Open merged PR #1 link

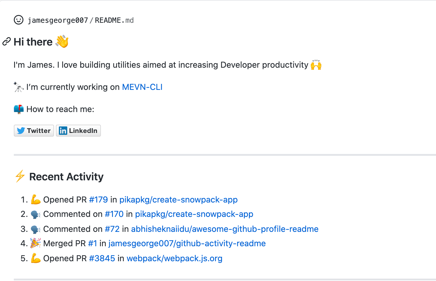click(92, 244)
